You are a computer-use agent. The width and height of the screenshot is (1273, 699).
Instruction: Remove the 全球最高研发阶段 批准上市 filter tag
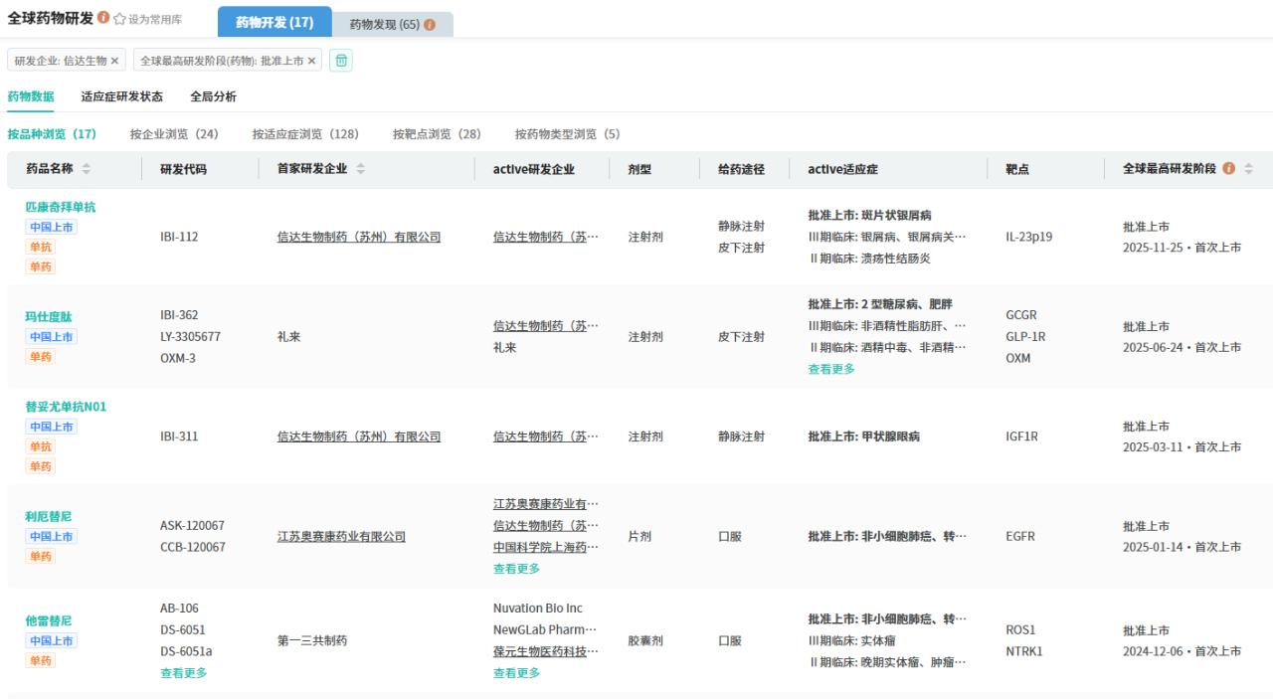311,61
